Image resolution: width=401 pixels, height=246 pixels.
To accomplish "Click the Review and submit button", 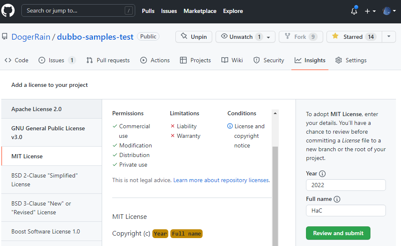I will (338, 233).
